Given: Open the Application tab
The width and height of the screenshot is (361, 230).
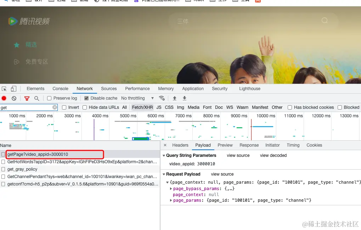Looking at the screenshot, I should [x=193, y=89].
